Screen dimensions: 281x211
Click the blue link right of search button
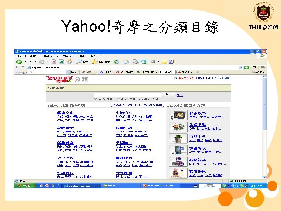click(180, 95)
